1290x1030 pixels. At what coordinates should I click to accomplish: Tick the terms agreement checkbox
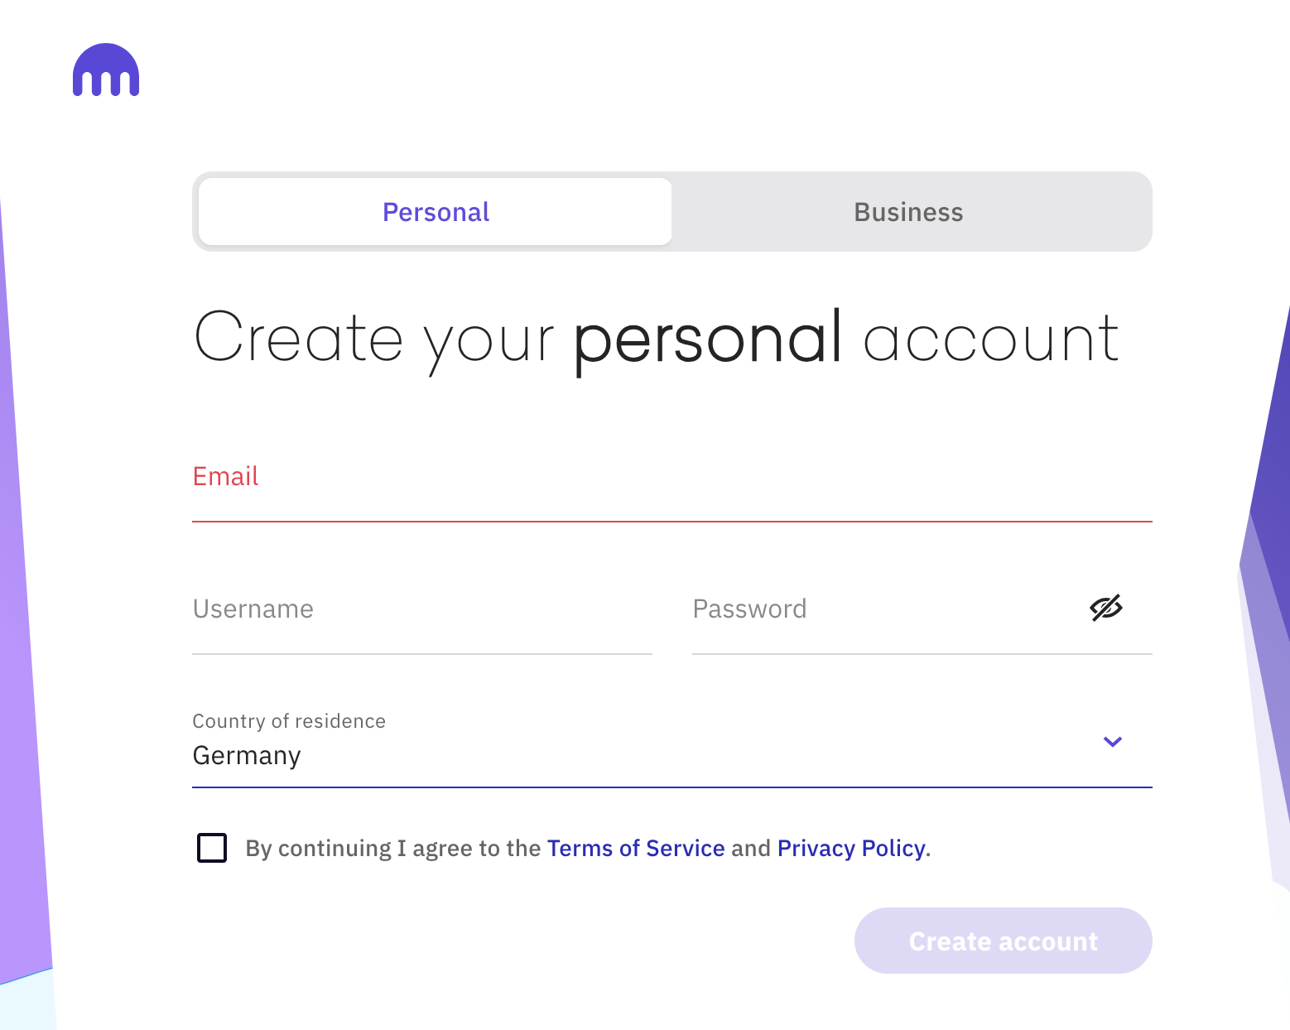(x=212, y=848)
